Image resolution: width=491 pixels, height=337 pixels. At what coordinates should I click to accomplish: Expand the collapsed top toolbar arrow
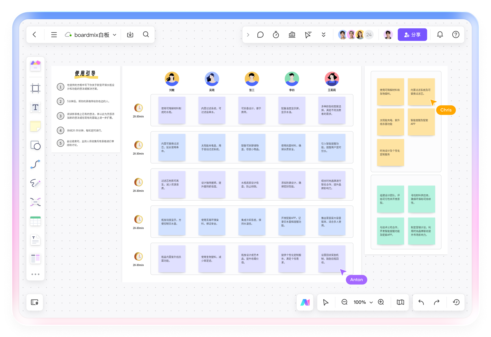point(248,35)
